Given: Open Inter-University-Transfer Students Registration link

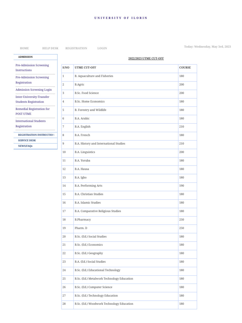Looking at the screenshot, I should coord(33,99).
